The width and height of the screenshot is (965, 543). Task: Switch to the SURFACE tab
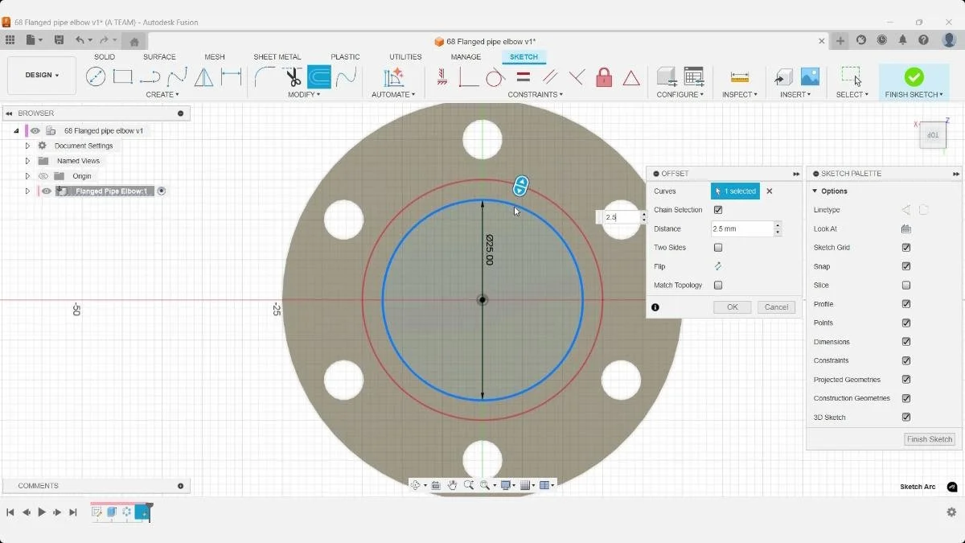159,57
